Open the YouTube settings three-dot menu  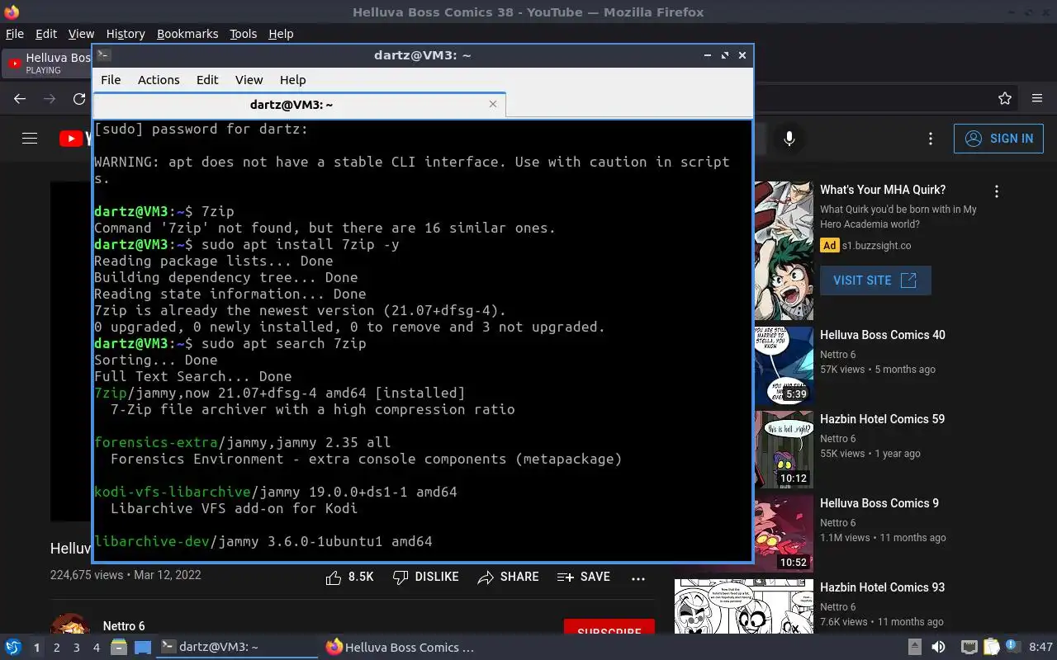931,139
